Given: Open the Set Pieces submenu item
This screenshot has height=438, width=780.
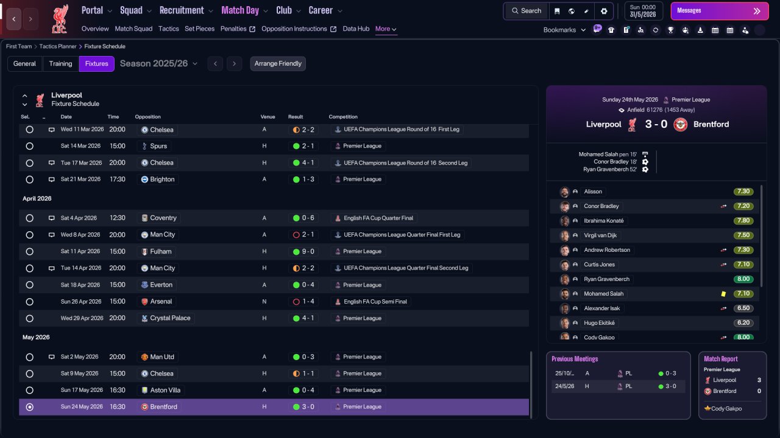Looking at the screenshot, I should pos(199,29).
